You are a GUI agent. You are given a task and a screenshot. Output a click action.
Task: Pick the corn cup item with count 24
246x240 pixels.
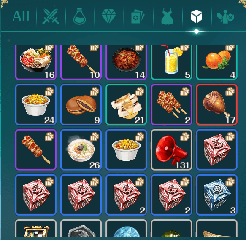click(x=36, y=104)
